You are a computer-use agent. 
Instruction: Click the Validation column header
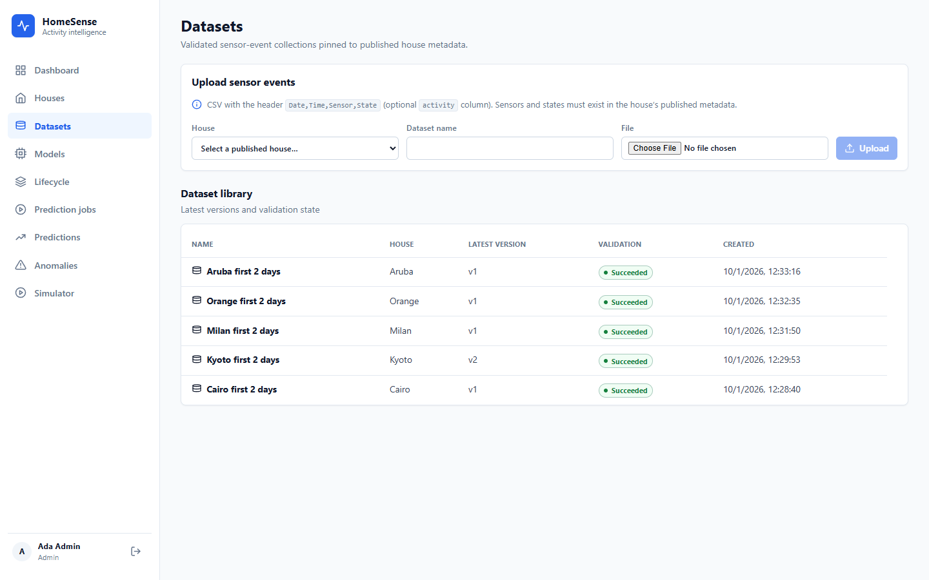click(x=619, y=244)
